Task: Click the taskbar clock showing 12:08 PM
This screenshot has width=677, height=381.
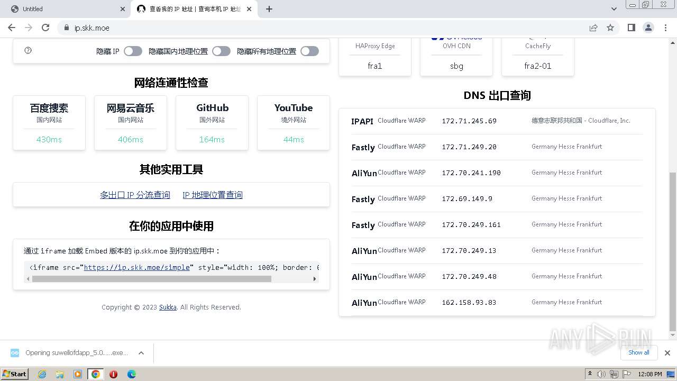Action: click(650, 374)
